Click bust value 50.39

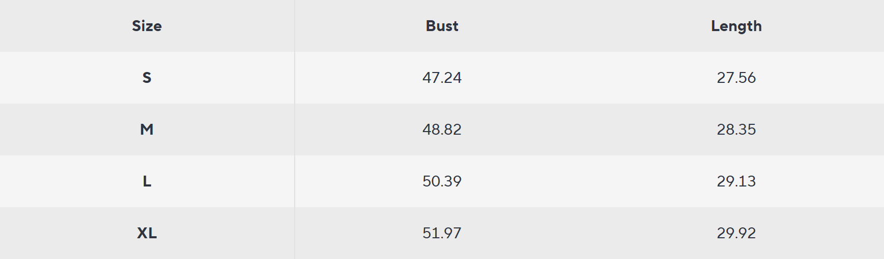tap(442, 181)
